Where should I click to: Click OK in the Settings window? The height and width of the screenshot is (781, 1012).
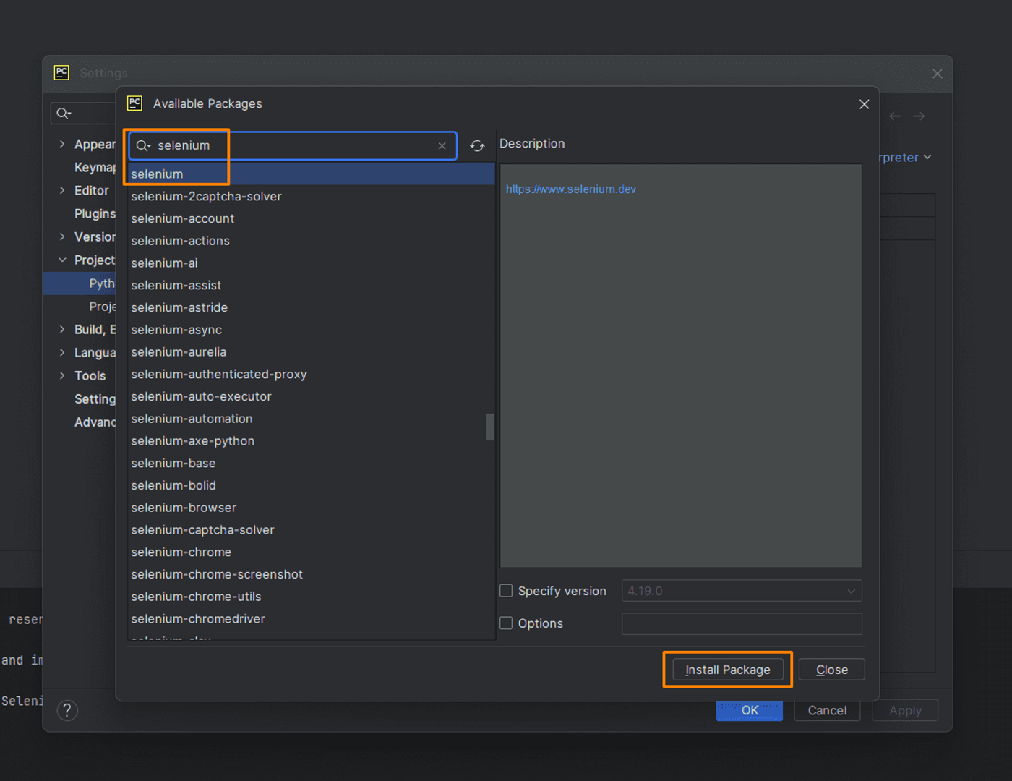pyautogui.click(x=750, y=710)
